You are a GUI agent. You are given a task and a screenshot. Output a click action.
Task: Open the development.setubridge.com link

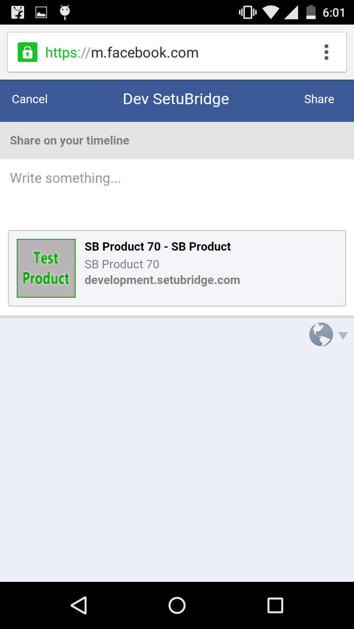[x=162, y=280]
